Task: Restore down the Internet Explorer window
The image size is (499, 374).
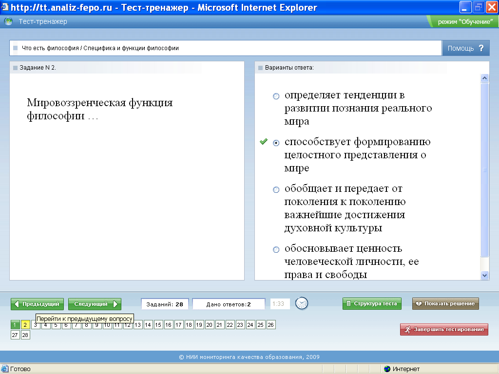Action: 479,7
